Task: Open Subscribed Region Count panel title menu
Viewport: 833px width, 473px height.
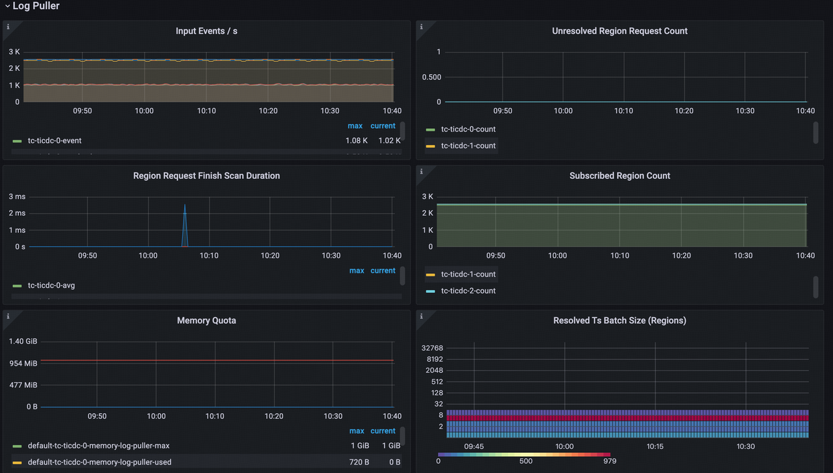Action: (620, 176)
